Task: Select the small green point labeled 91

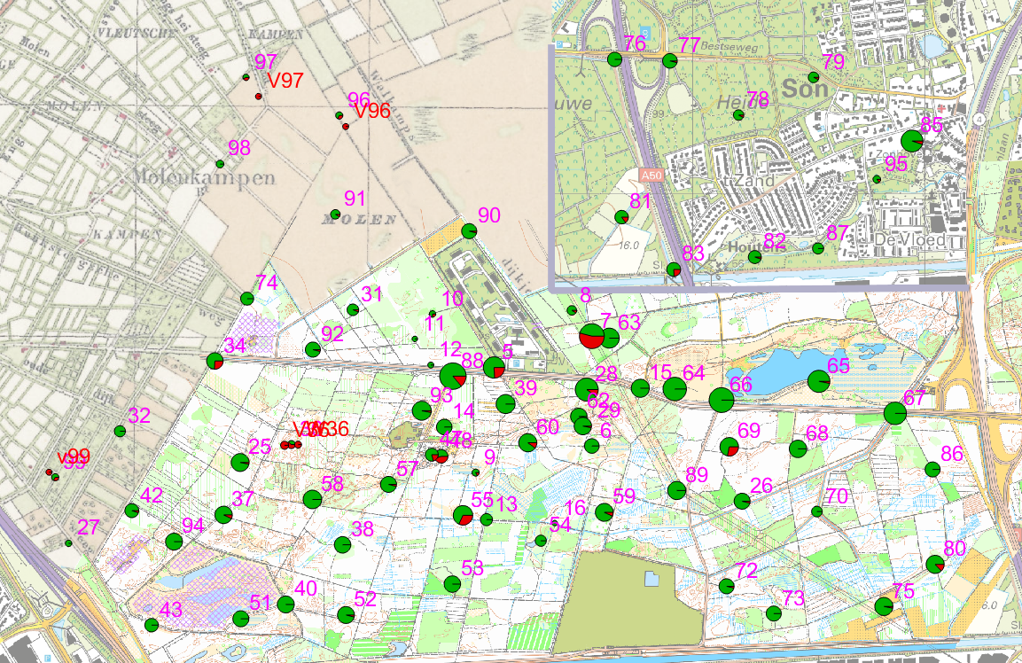Action: (x=335, y=214)
